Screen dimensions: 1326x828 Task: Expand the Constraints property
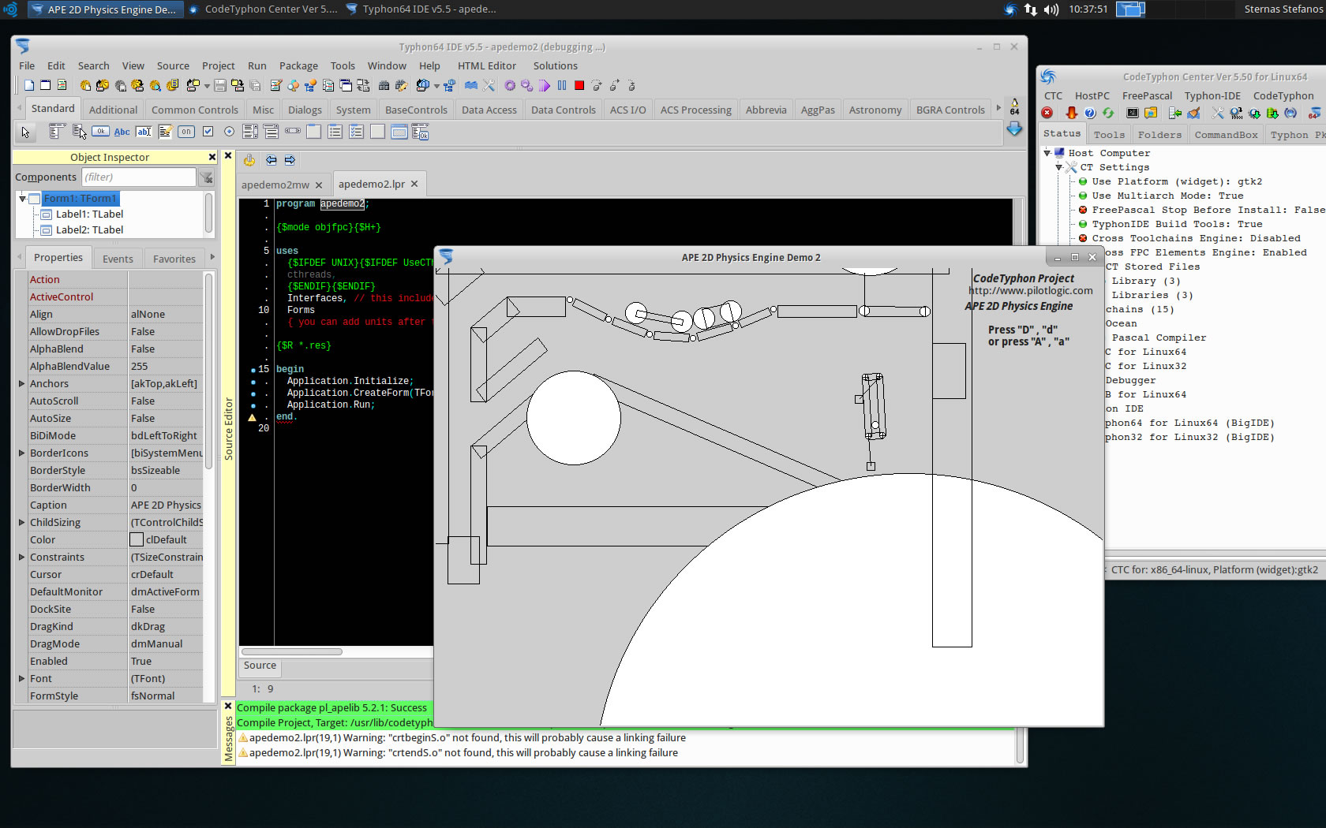coord(21,557)
